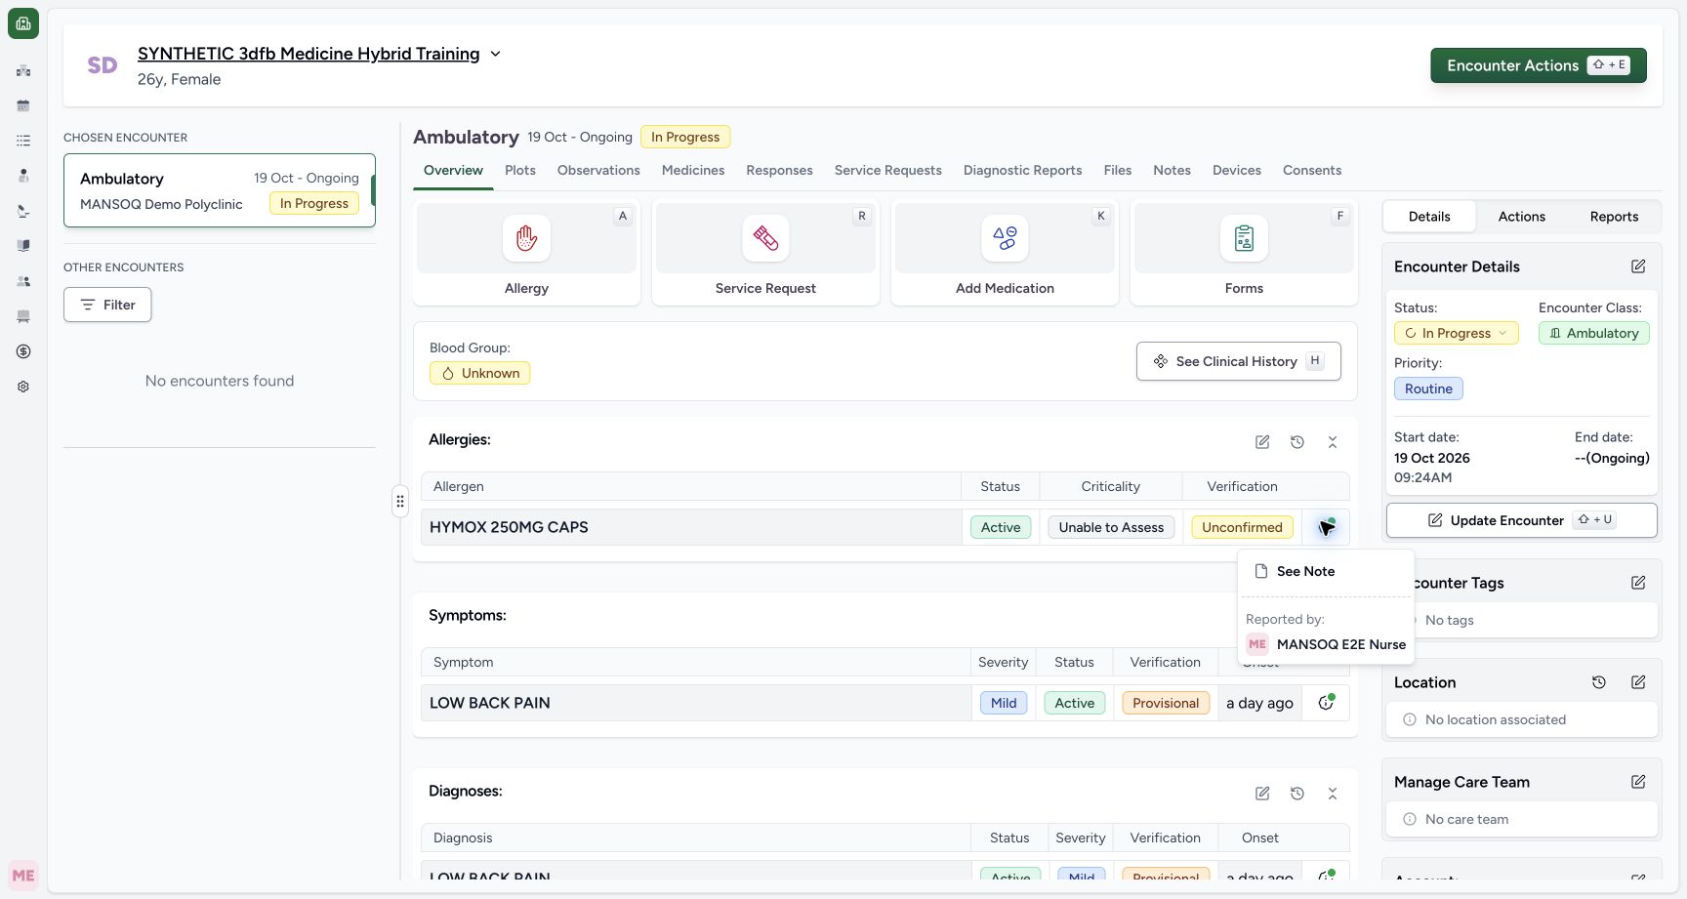The image size is (1687, 899).
Task: Click the Unknown blood group badge
Action: point(480,373)
